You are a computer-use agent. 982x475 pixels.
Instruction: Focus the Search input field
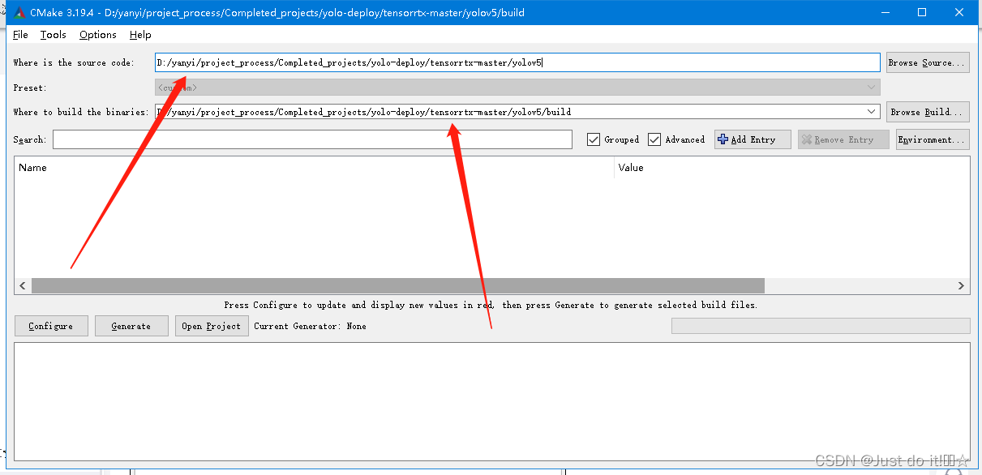point(312,139)
